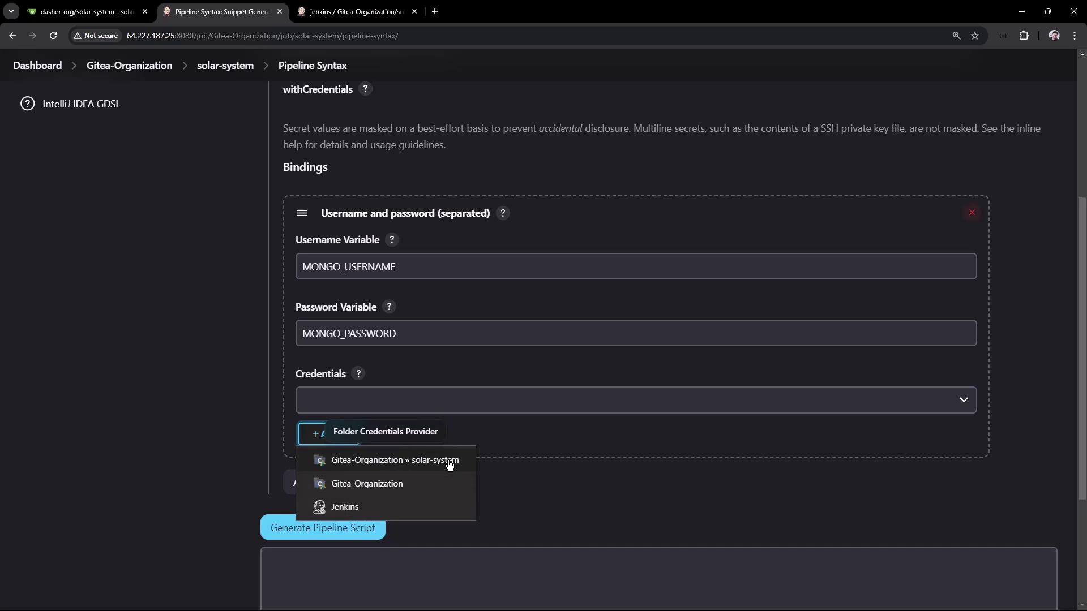Delete the username and password binding
Image resolution: width=1087 pixels, height=611 pixels.
[972, 213]
